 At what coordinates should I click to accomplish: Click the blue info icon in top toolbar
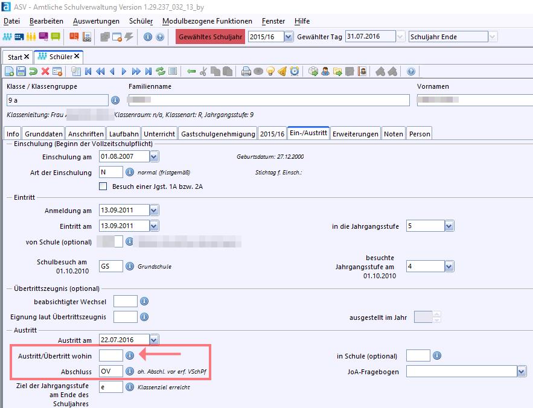147,37
